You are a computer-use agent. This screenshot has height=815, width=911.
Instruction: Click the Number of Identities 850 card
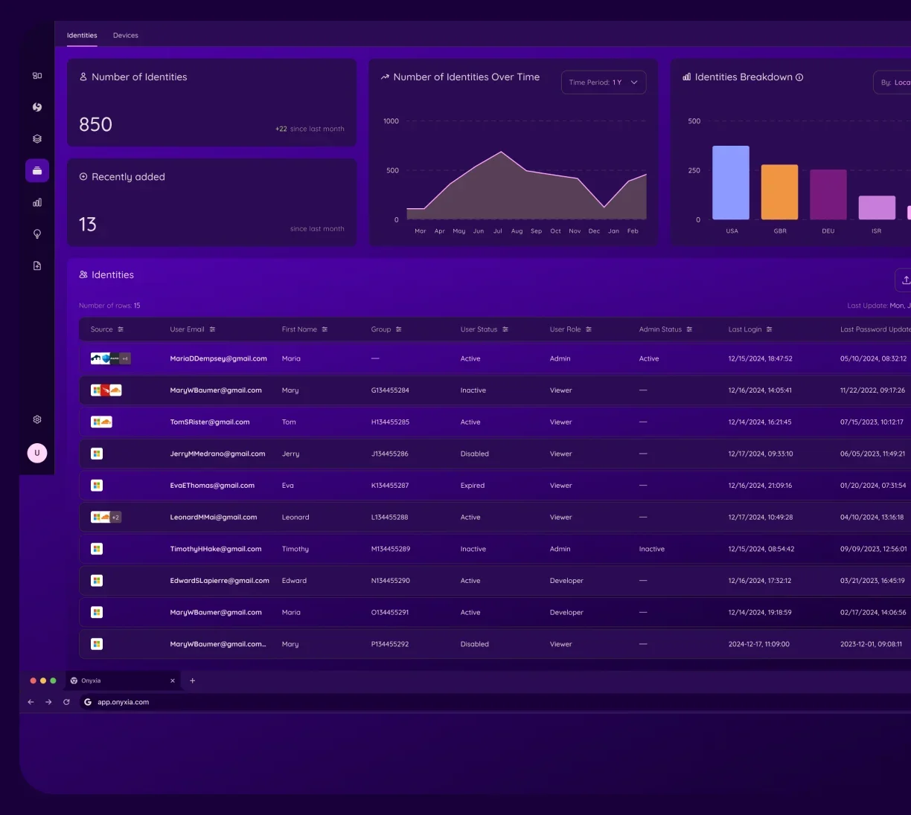coord(212,103)
